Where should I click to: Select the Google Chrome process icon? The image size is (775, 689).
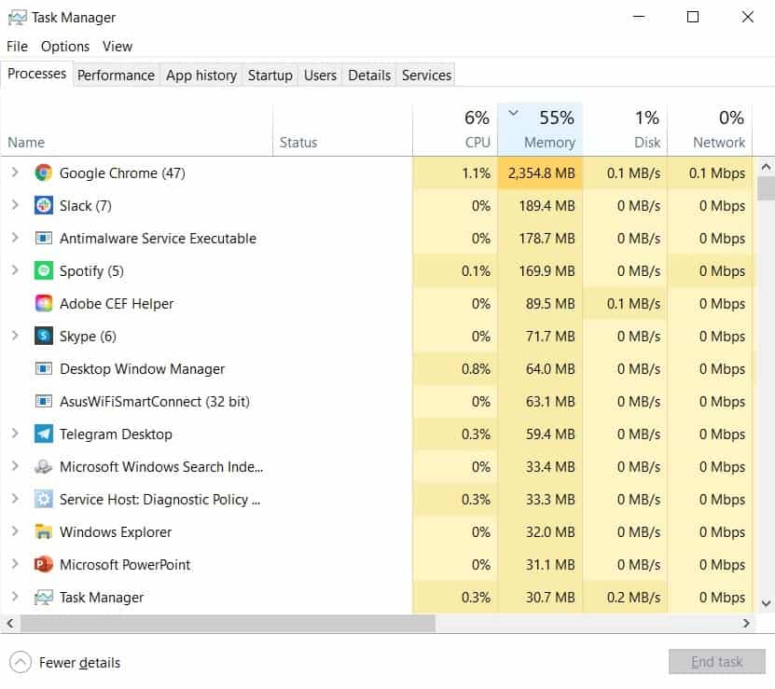(x=43, y=172)
